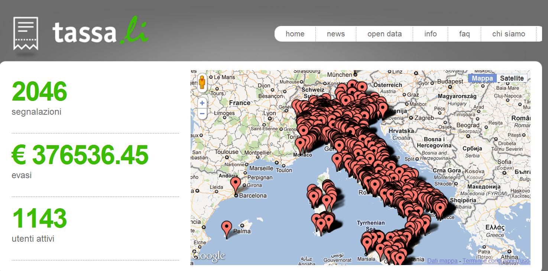
Task: Select the map marker near Palma
Action: click(x=227, y=229)
